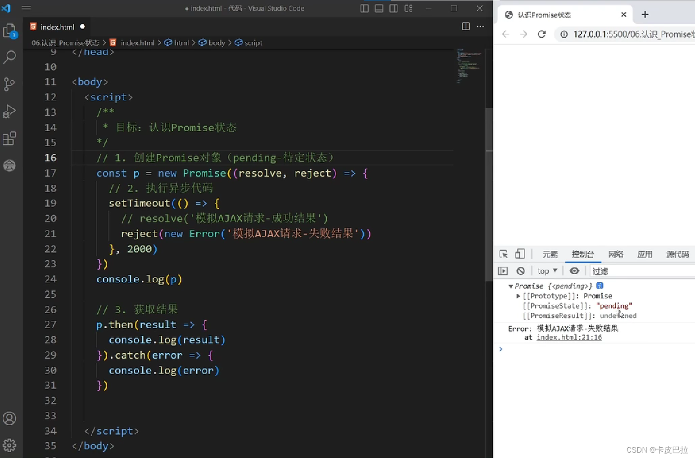Select the index.html editor tab

pos(57,27)
